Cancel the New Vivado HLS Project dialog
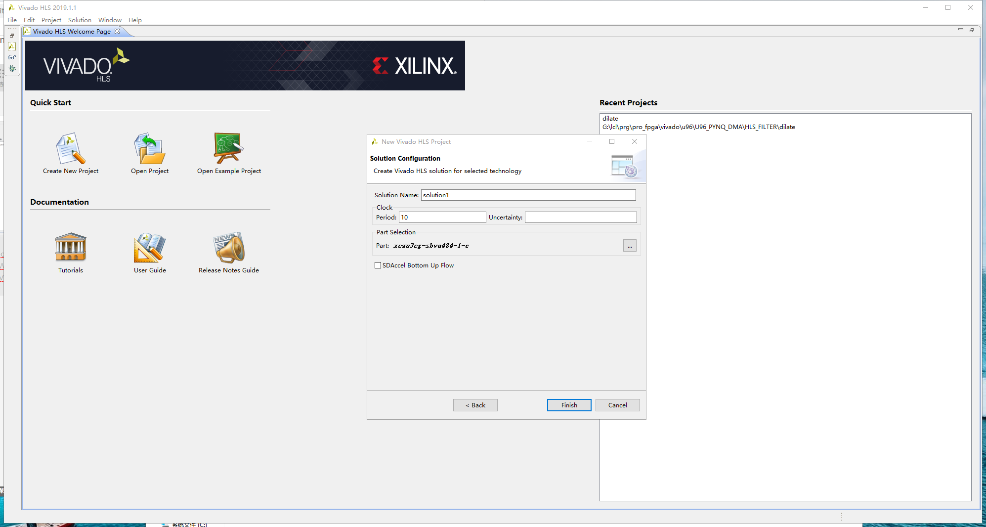The image size is (986, 527). point(617,405)
